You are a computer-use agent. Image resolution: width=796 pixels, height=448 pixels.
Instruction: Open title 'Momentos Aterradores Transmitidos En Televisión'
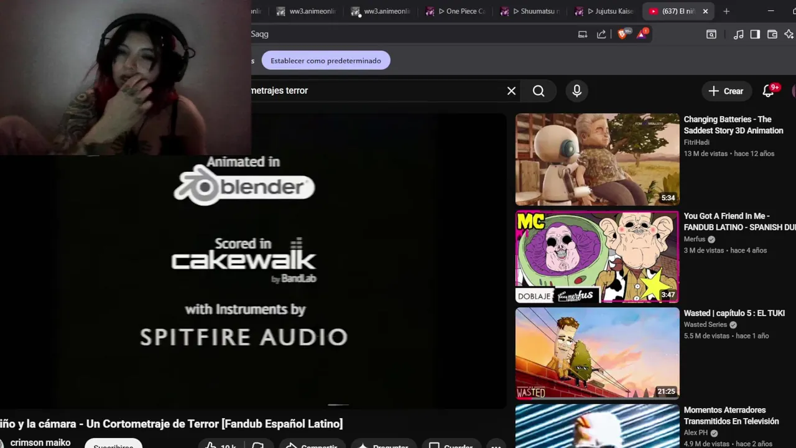pyautogui.click(x=731, y=416)
